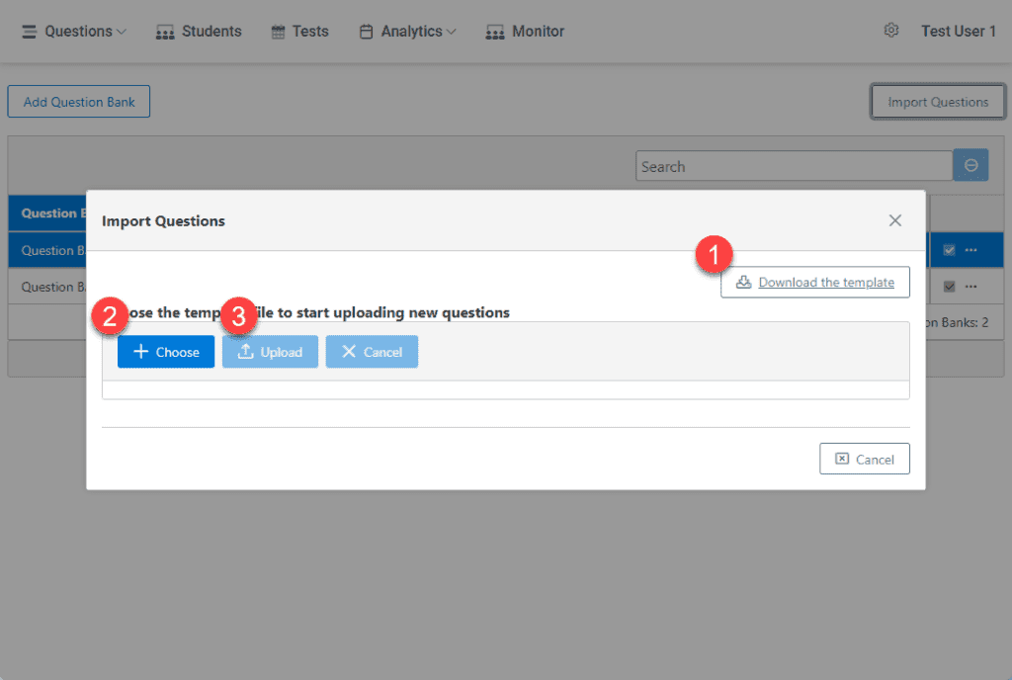Click the download icon beside template link
Viewport: 1012px width, 680px height.
tap(743, 282)
